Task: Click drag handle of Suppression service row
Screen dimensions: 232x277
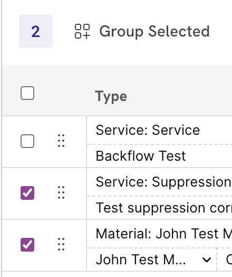Action: 61,192
